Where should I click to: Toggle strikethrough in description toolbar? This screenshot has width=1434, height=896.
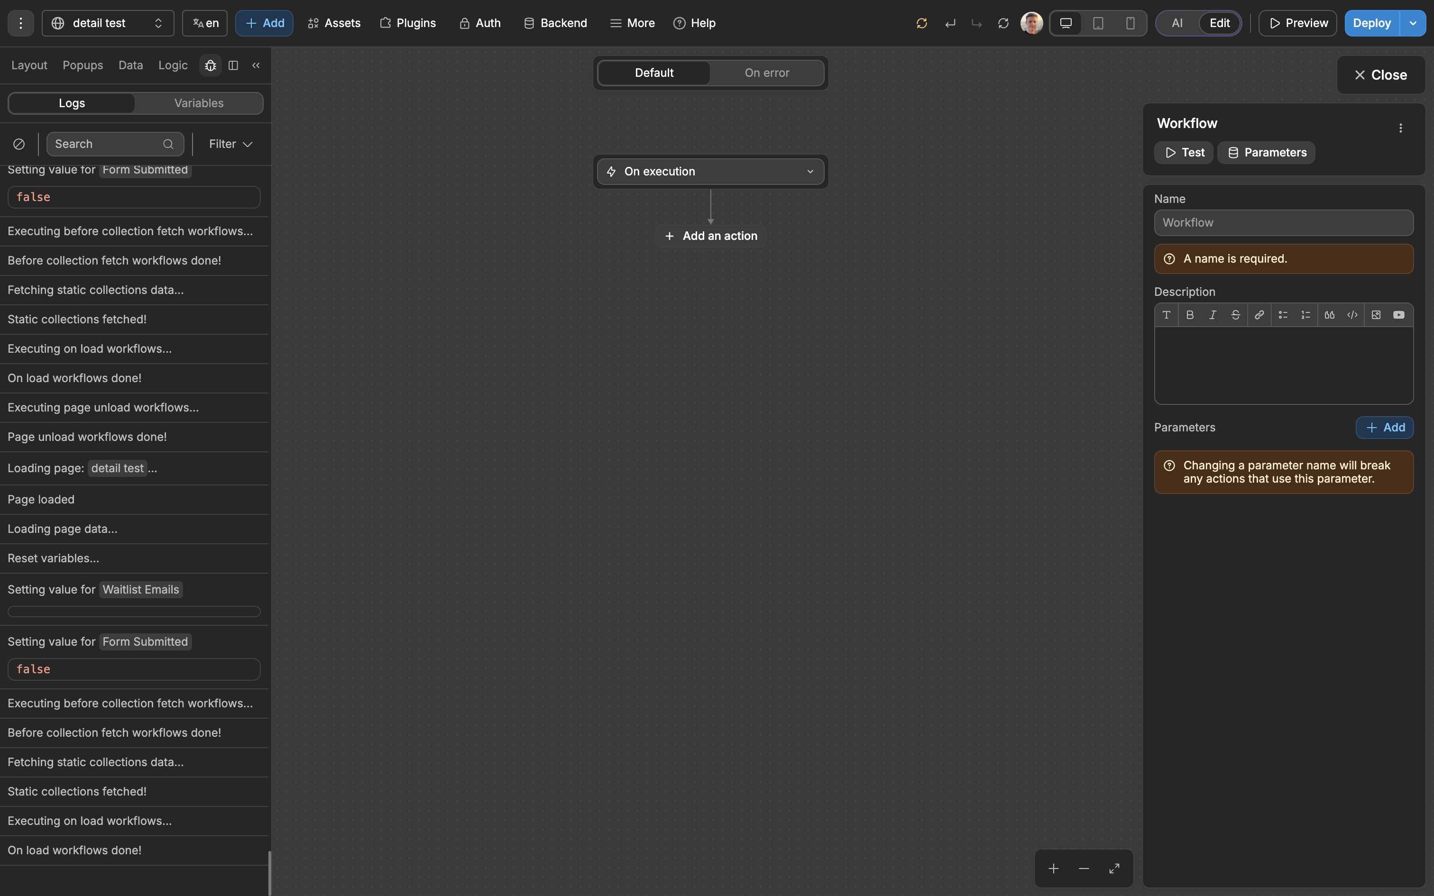tap(1236, 315)
